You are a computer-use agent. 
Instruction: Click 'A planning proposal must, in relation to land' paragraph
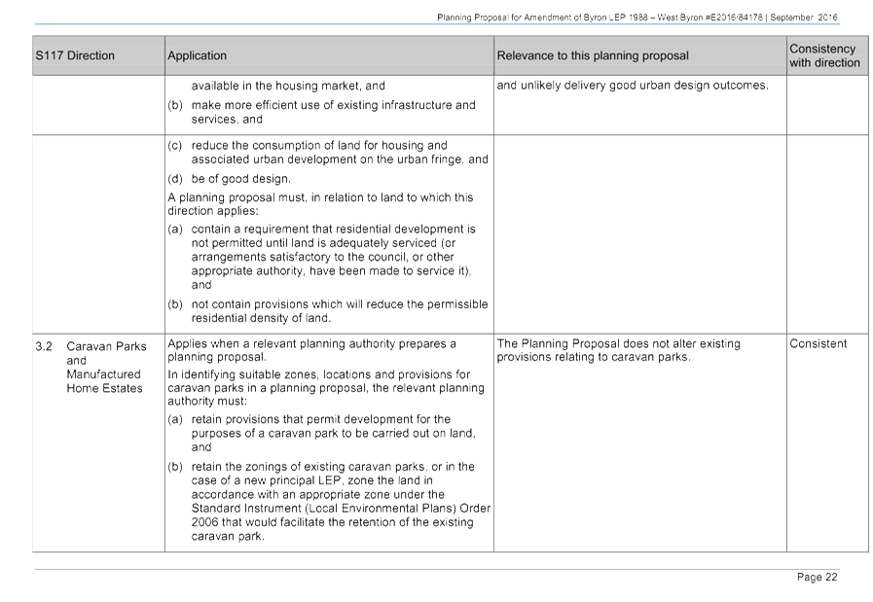tap(321, 204)
